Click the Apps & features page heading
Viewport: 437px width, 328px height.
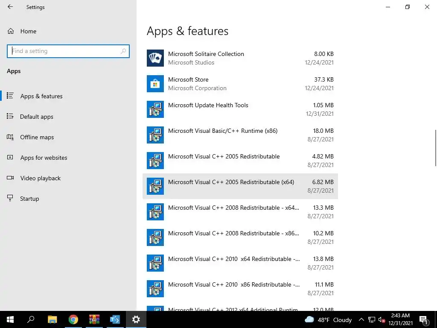pos(188,31)
